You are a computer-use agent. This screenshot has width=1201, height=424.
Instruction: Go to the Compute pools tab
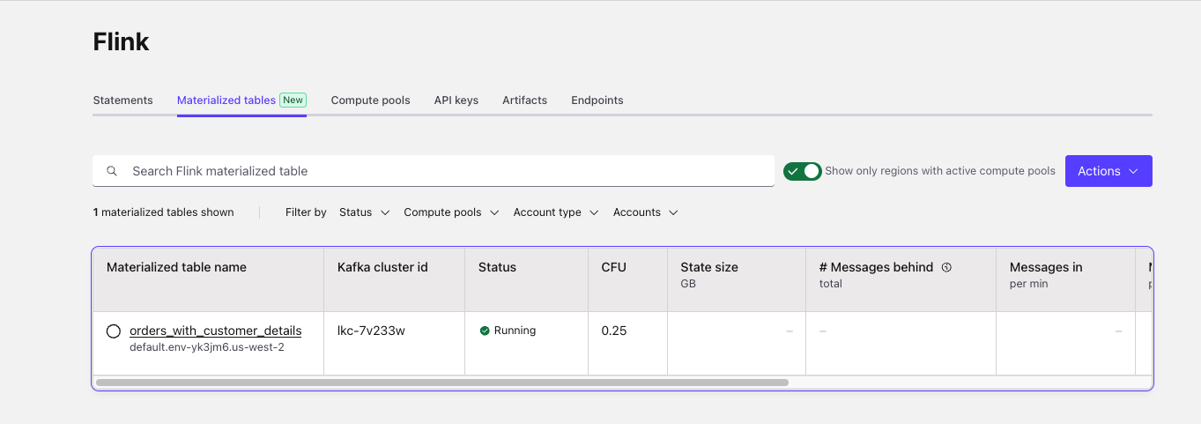370,100
